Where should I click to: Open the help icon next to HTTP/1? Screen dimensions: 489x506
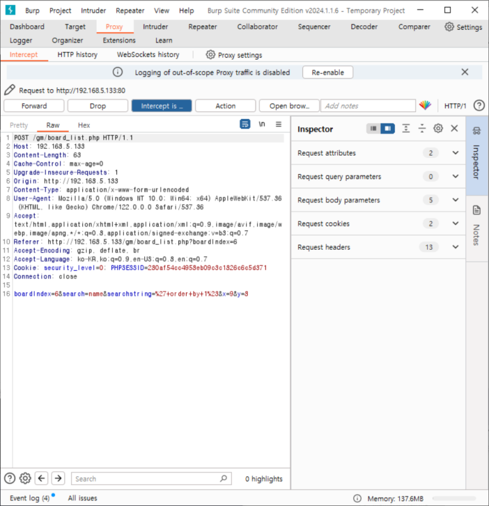[x=479, y=106]
